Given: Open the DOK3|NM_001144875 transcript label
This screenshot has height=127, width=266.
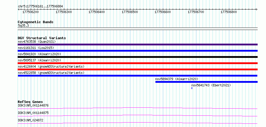Looking at the screenshot, I should 33,113.
